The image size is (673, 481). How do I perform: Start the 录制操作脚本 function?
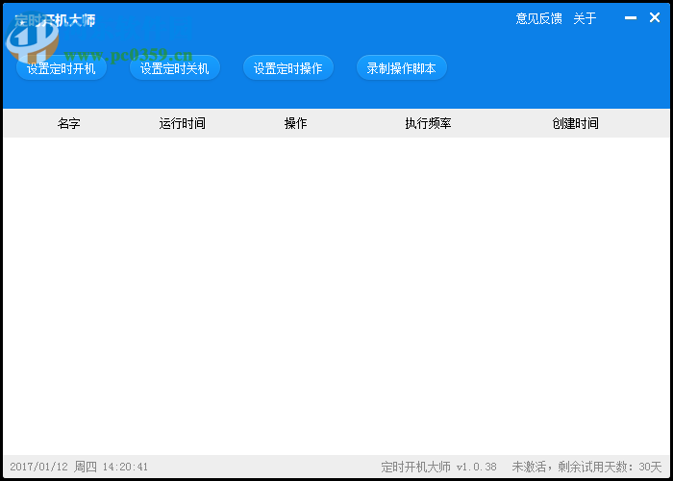(401, 68)
